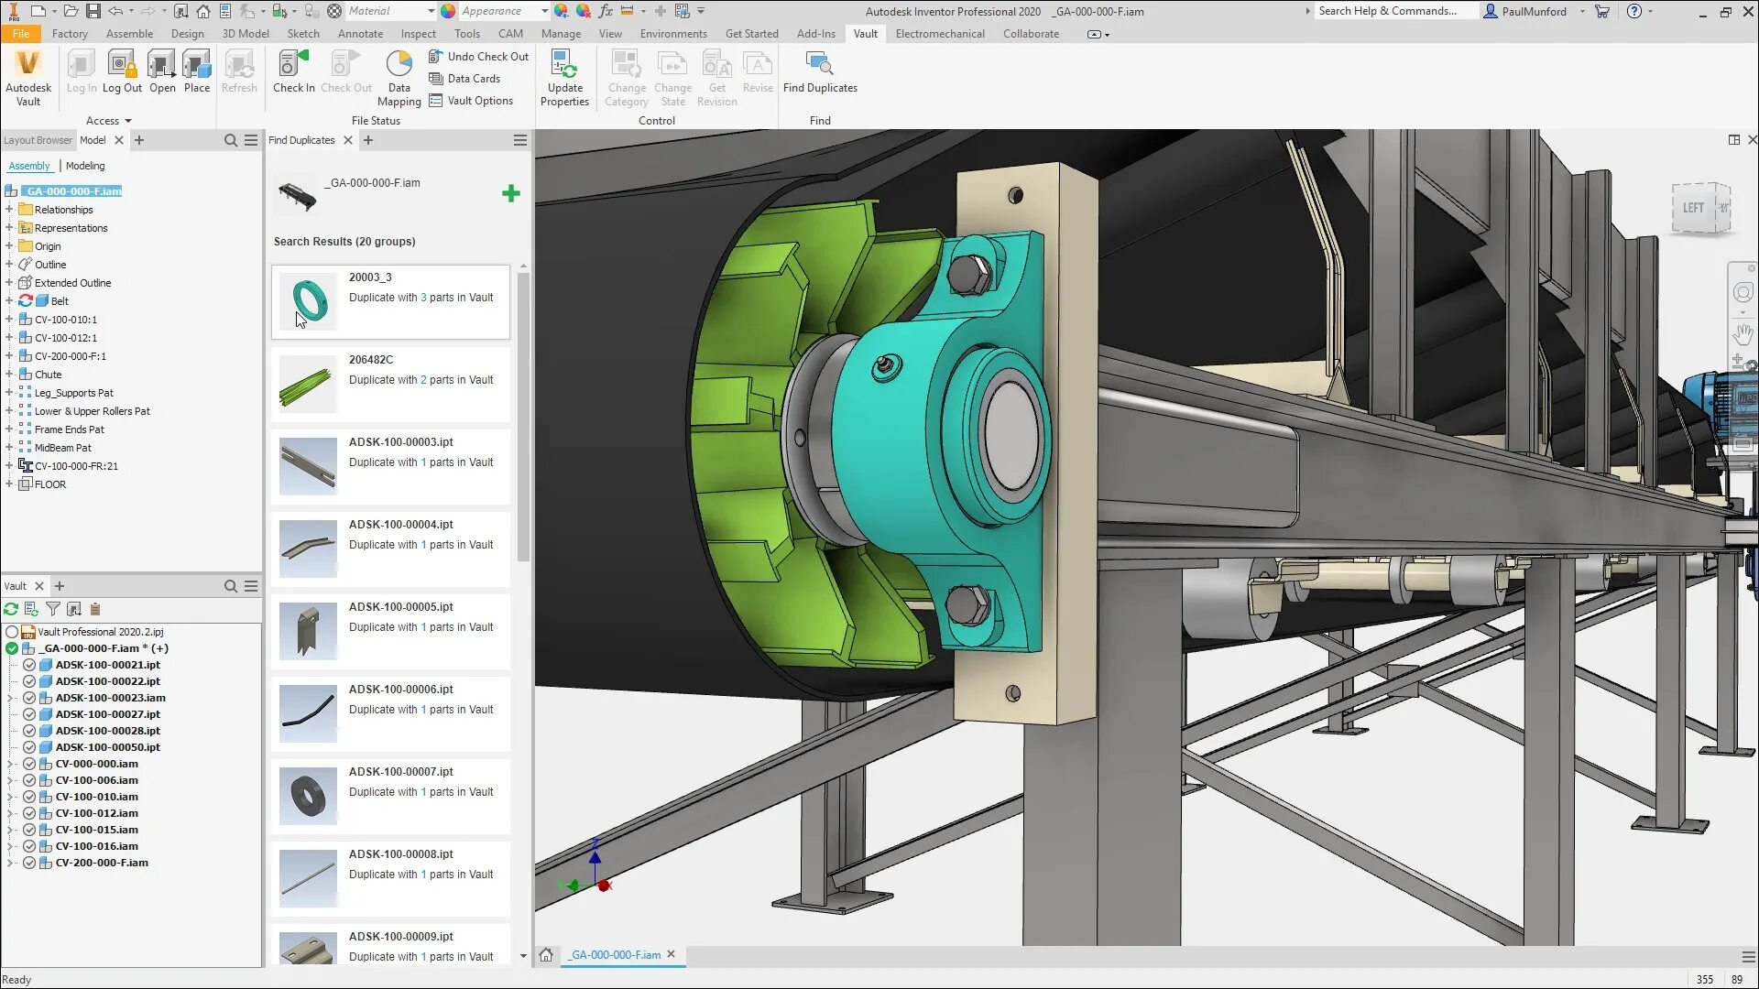The height and width of the screenshot is (989, 1759).
Task: Expand CV-100-010:1 node
Action: [9, 320]
